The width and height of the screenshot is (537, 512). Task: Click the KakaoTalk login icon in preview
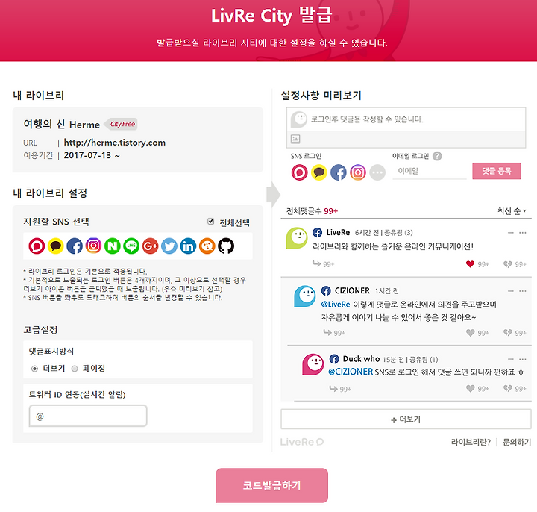click(x=319, y=172)
